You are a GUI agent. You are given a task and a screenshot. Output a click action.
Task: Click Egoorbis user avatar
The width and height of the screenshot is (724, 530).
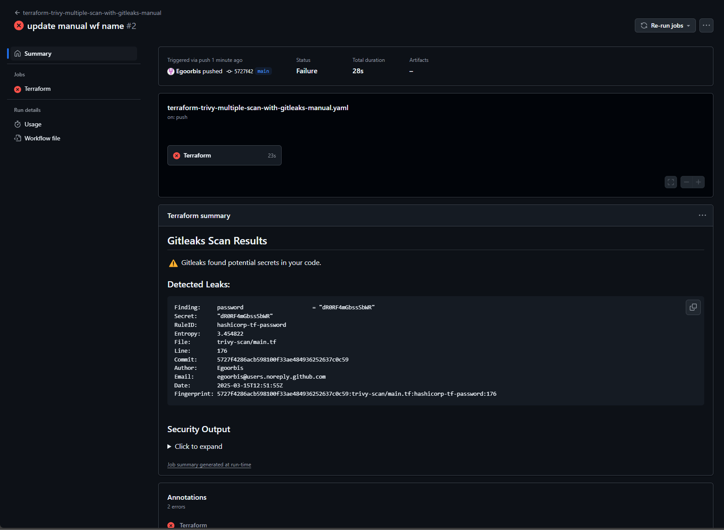[x=171, y=72]
